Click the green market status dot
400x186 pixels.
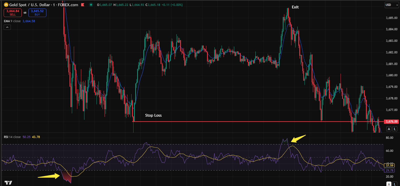91,5
